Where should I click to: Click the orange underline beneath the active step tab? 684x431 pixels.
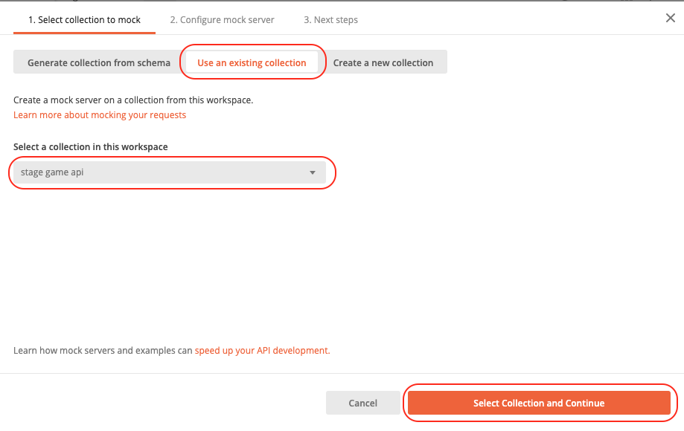[x=84, y=33]
